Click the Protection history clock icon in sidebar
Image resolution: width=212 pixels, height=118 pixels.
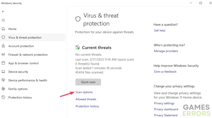pos(3,98)
